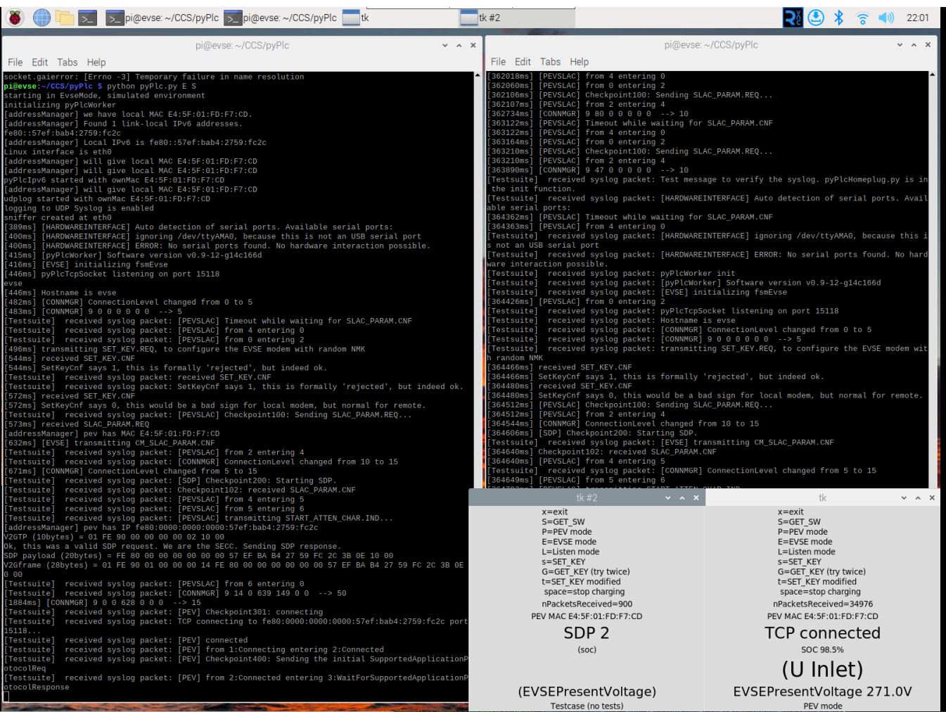This screenshot has width=946, height=712.
Task: Open the Wi-Fi network menu
Action: tap(862, 18)
